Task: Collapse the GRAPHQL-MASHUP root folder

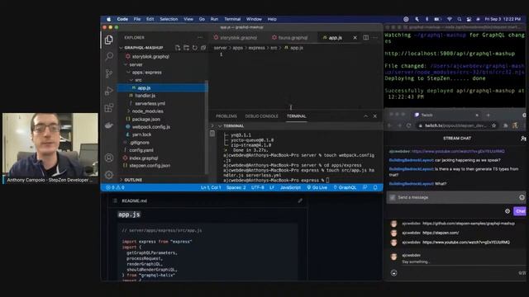Action: coord(143,48)
